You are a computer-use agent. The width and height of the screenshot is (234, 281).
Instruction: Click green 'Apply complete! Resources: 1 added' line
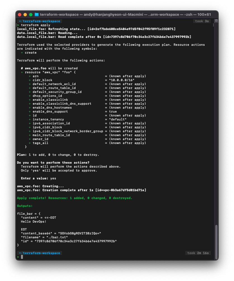point(75,198)
